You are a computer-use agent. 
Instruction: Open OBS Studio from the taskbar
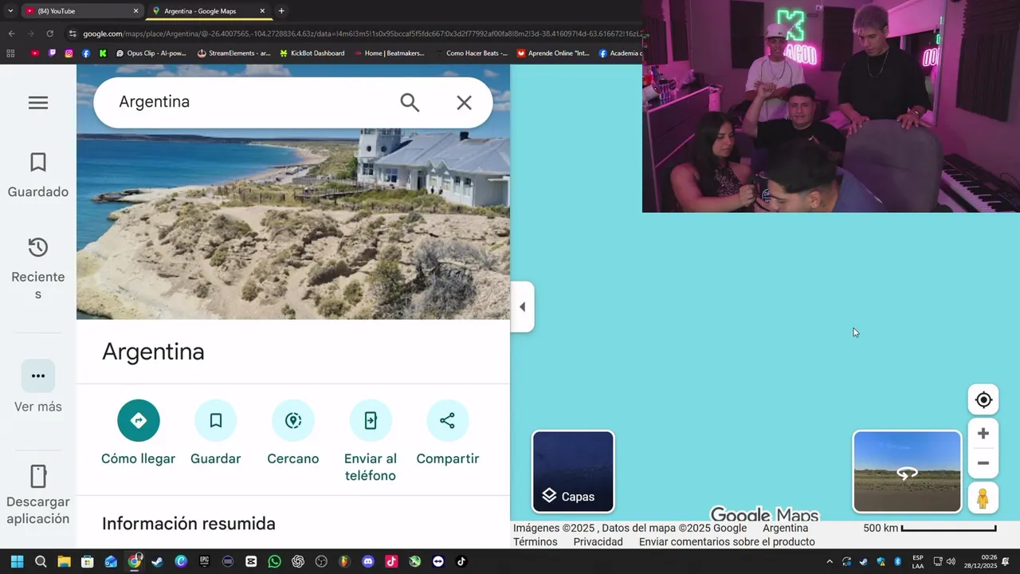(x=321, y=561)
